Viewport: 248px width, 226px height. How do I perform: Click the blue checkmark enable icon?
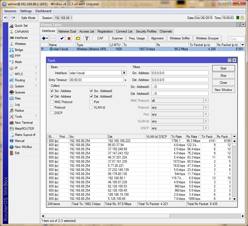[x=62, y=38]
